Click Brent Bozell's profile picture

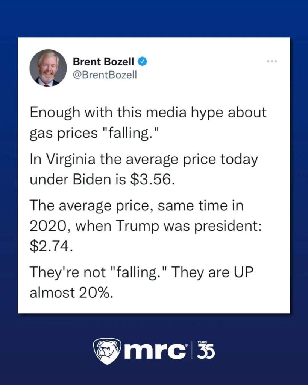click(48, 68)
